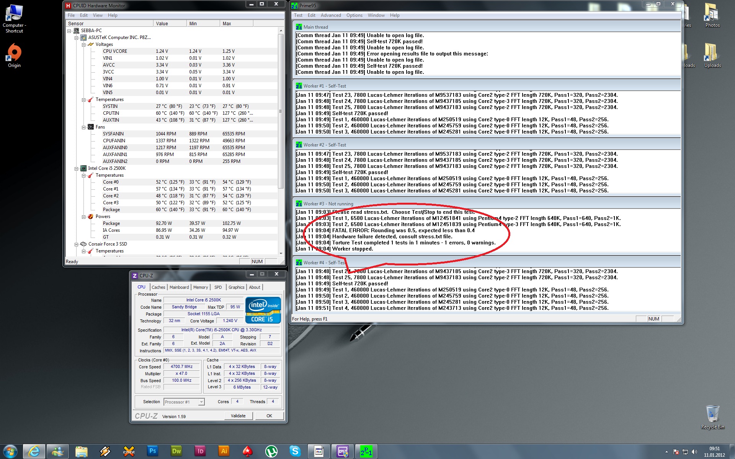Collapse Corsair Force 3 SSD node

tap(77, 244)
